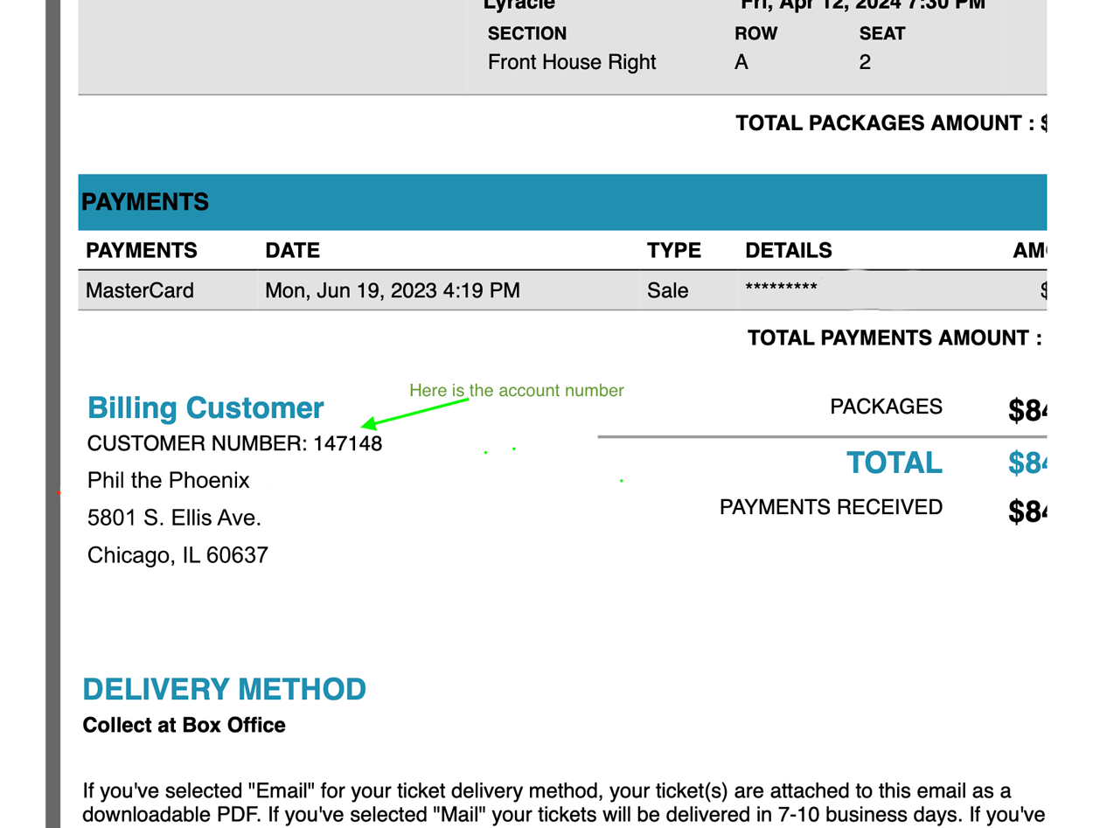Select the MasterCard payment row
This screenshot has height=828, width=1093.
point(562,290)
